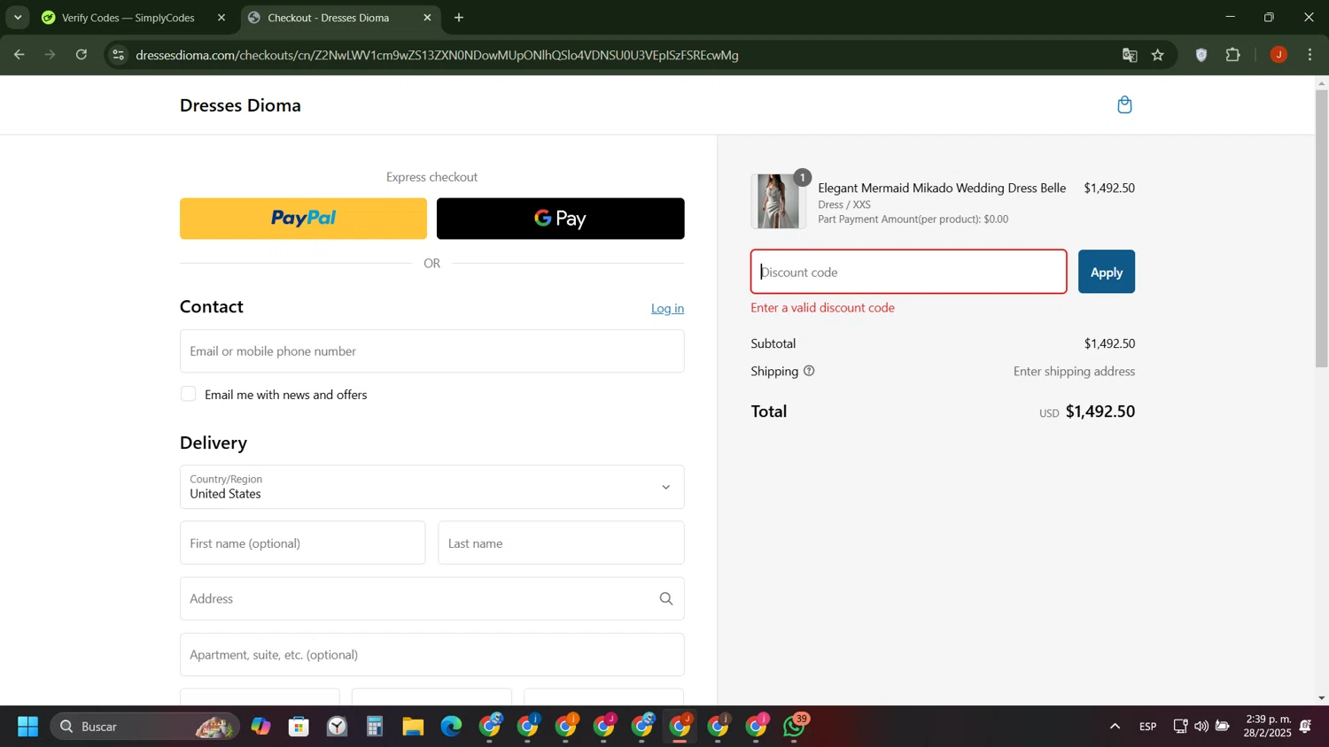Open Copilot from the taskbar
The image size is (1329, 747).
(x=260, y=727)
